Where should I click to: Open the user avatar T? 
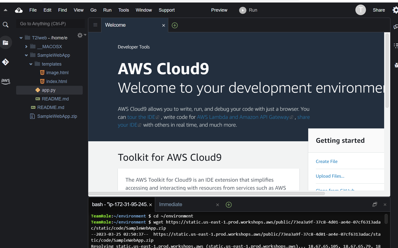tap(361, 10)
